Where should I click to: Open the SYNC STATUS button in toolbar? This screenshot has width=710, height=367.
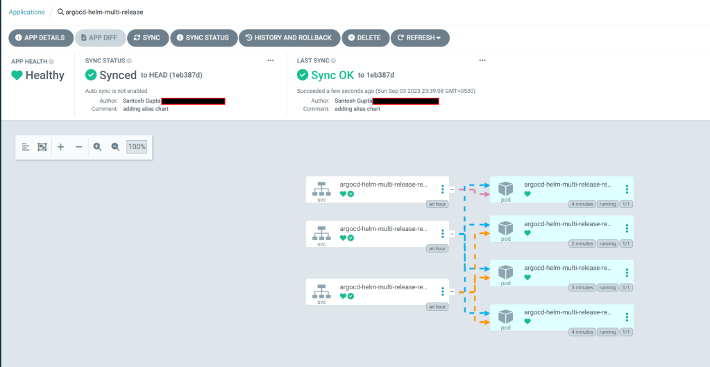204,37
